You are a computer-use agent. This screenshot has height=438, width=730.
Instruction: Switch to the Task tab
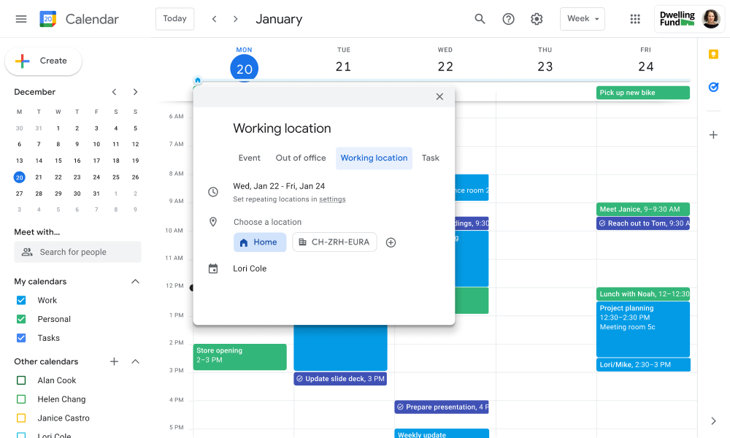click(430, 158)
